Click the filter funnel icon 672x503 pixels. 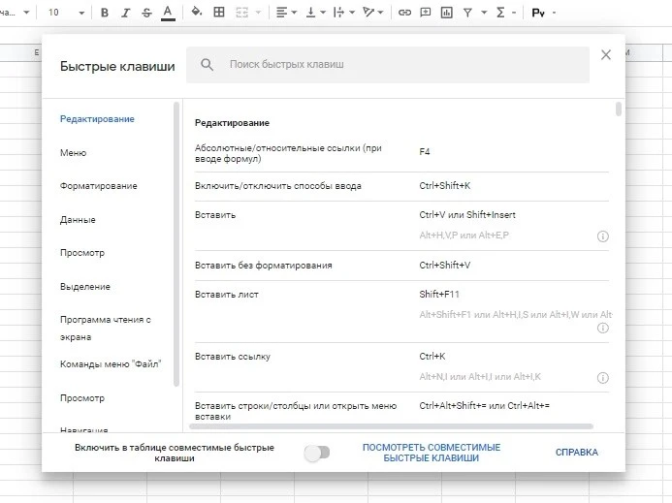pos(468,13)
